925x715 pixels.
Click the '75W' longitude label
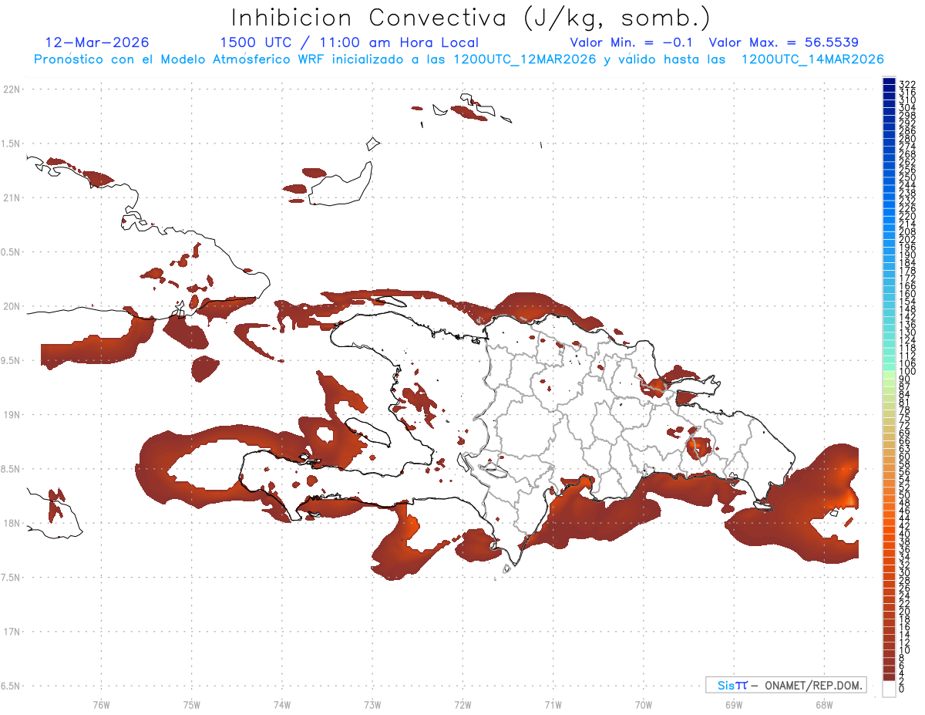(191, 704)
